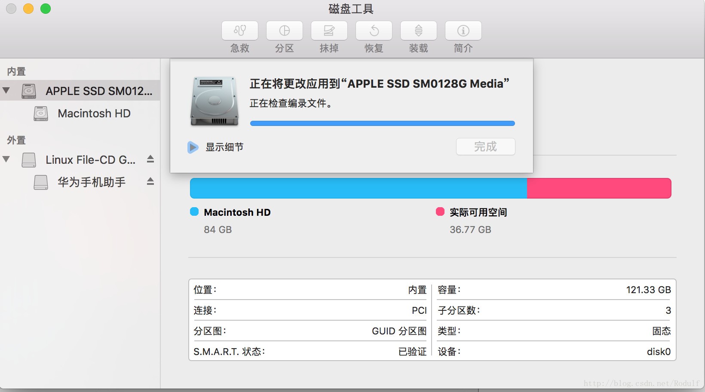Viewport: 705px width, 392px height.
Task: Click the pink 实际可用空间 bar segment
Action: pos(599,188)
